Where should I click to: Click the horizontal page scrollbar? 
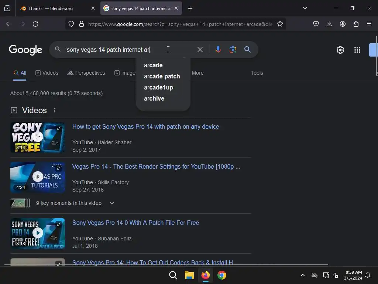click(x=166, y=265)
